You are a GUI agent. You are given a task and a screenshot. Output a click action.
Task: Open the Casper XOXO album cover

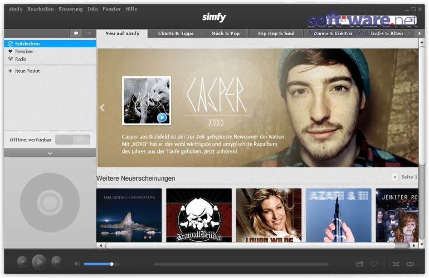coord(147,101)
